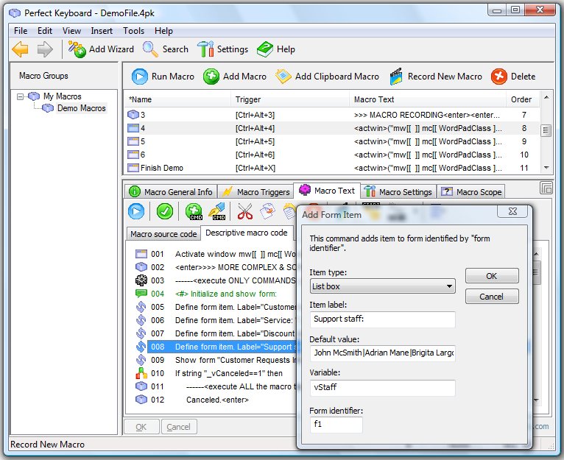Click the Macro Text column header
The width and height of the screenshot is (564, 460).
tap(428, 99)
